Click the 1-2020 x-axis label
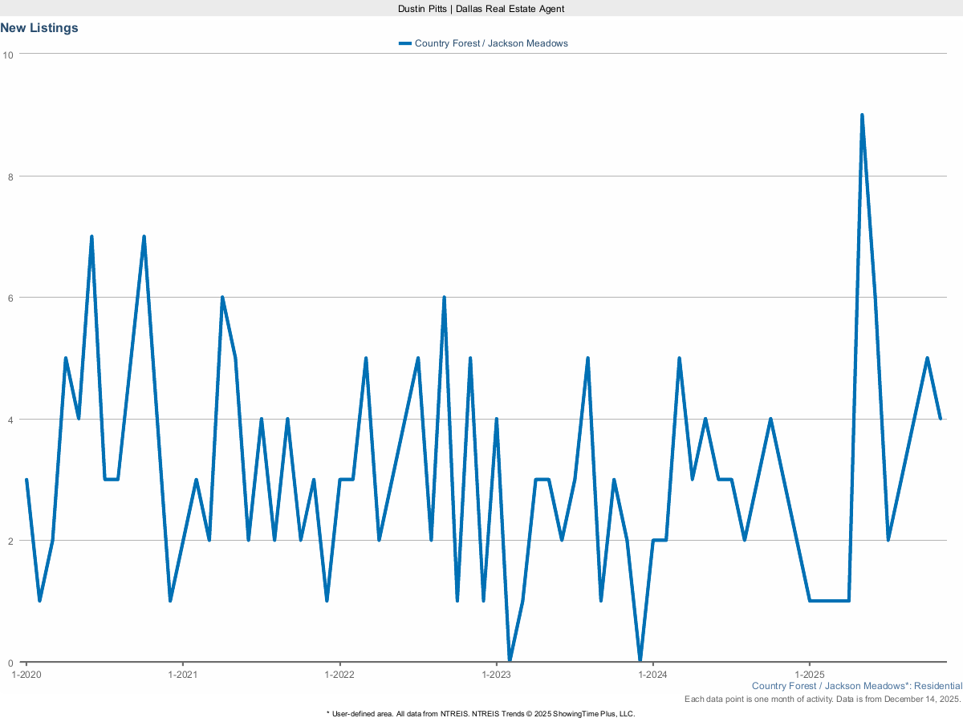 point(26,675)
